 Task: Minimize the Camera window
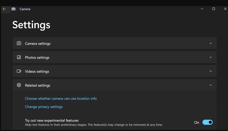coord(202,9)
